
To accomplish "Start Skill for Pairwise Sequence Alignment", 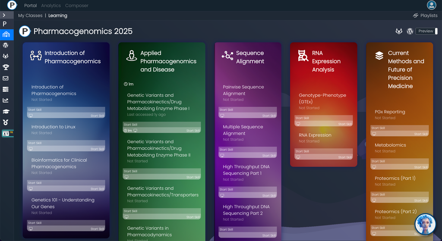I will (247, 113).
